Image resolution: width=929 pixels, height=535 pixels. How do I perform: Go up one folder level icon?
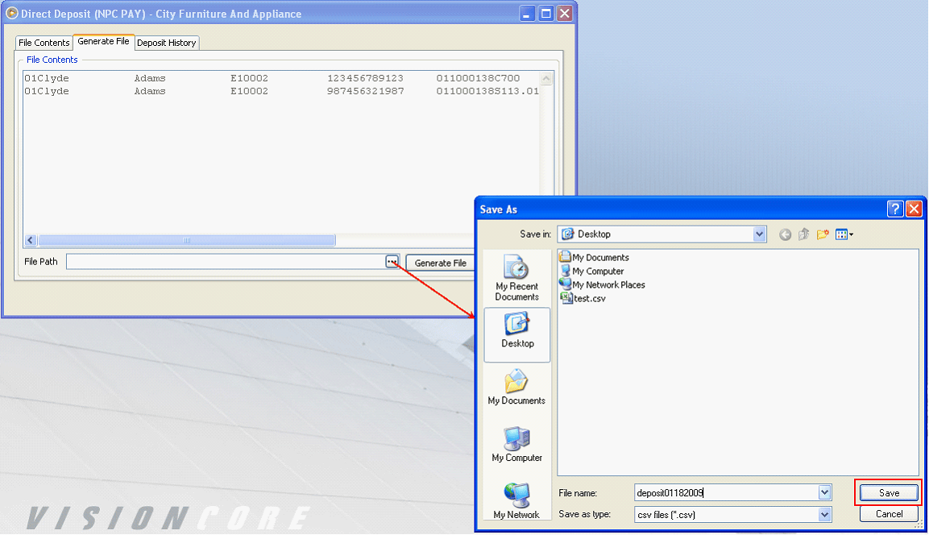click(803, 234)
